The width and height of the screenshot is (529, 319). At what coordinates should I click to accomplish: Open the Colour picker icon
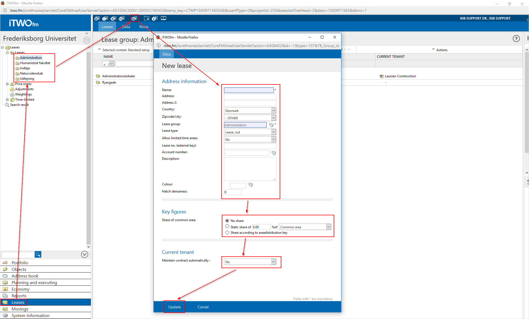coord(250,185)
